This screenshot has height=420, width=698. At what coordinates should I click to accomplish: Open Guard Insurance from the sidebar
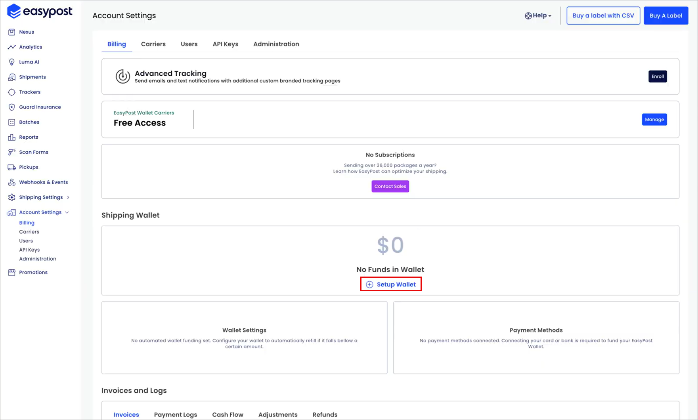(x=40, y=107)
